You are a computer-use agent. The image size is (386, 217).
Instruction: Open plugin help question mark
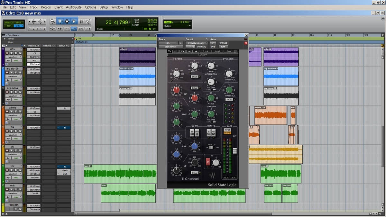click(236, 51)
